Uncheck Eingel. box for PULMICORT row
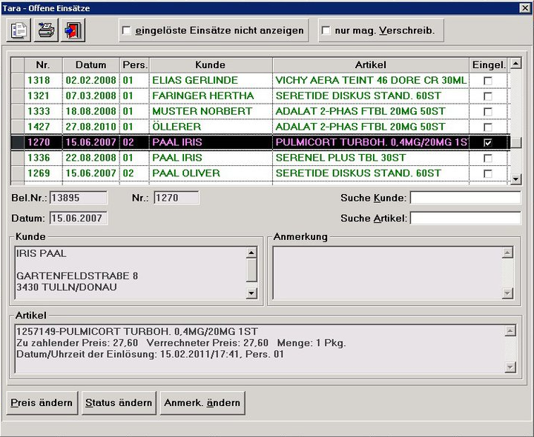Viewport: 534px width, 437px height. tap(487, 142)
